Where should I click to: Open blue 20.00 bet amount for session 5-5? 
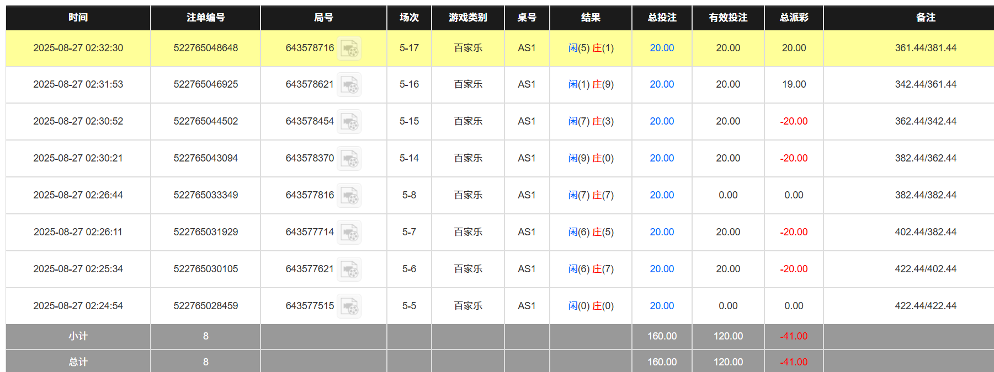(x=661, y=306)
